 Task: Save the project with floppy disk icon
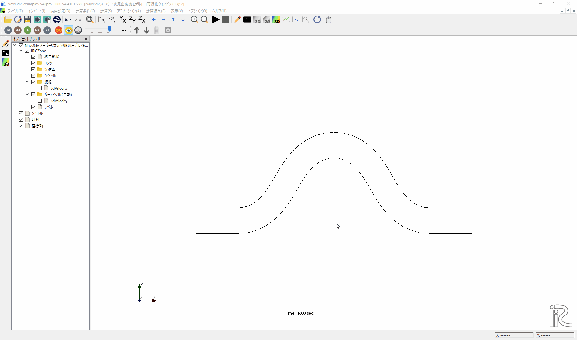[28, 19]
